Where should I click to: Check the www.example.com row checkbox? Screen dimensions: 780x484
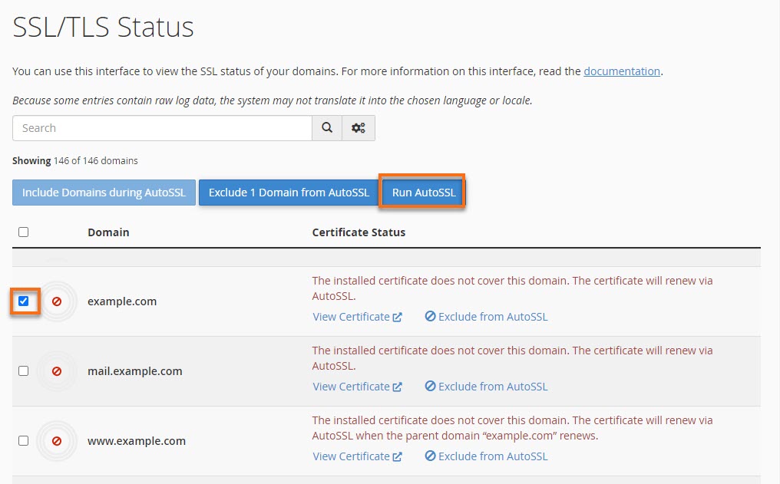23,441
